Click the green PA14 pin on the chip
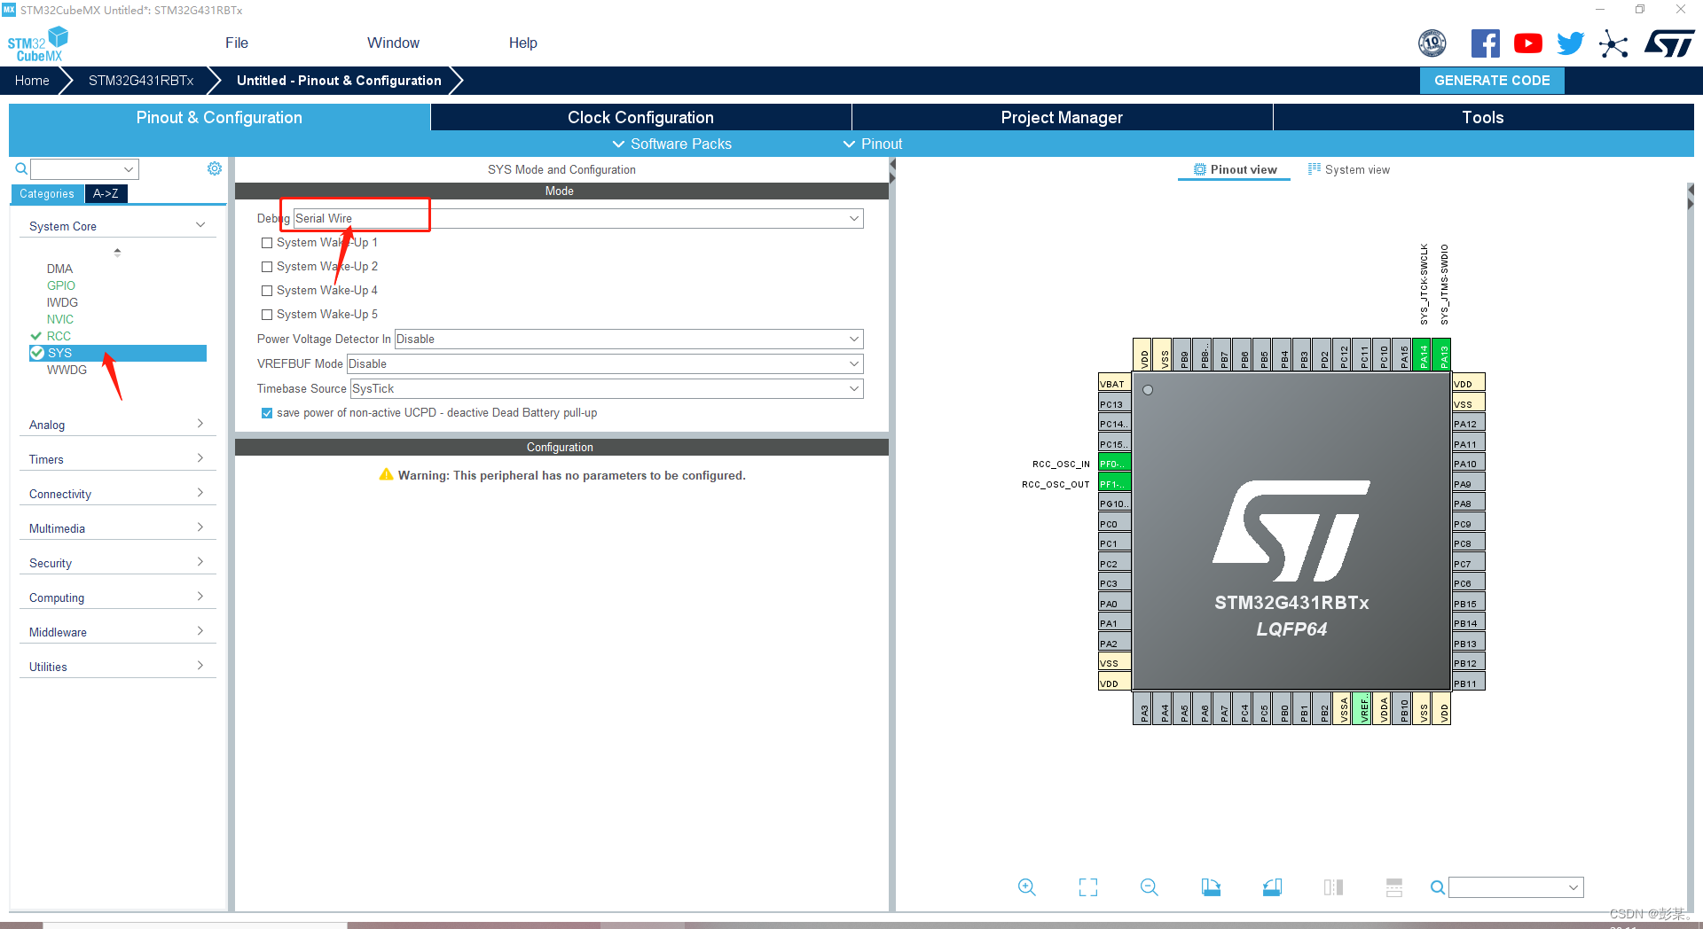 (x=1423, y=355)
